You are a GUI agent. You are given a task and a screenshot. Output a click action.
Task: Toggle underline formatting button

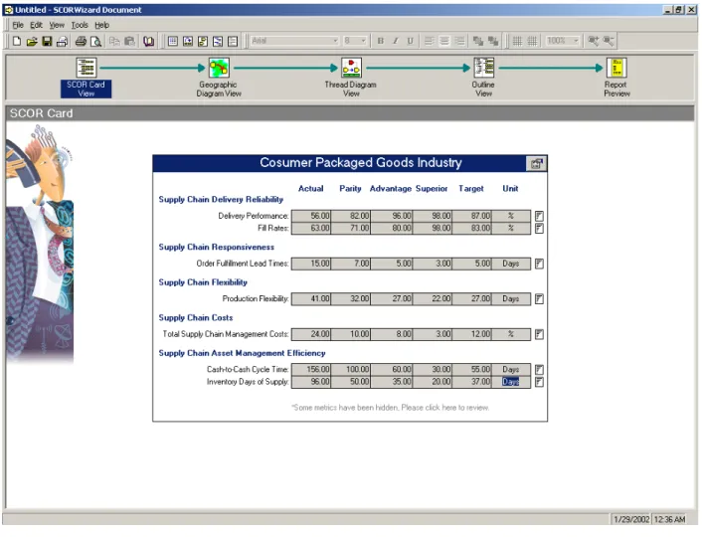pos(410,41)
